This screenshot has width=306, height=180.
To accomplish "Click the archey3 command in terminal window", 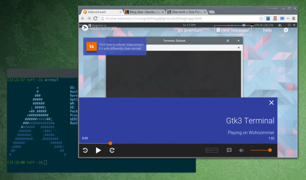I will (51, 80).
